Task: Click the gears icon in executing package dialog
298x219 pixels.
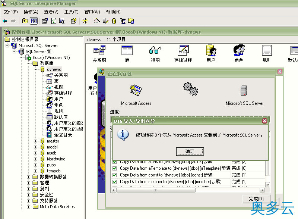Action: click(191, 89)
